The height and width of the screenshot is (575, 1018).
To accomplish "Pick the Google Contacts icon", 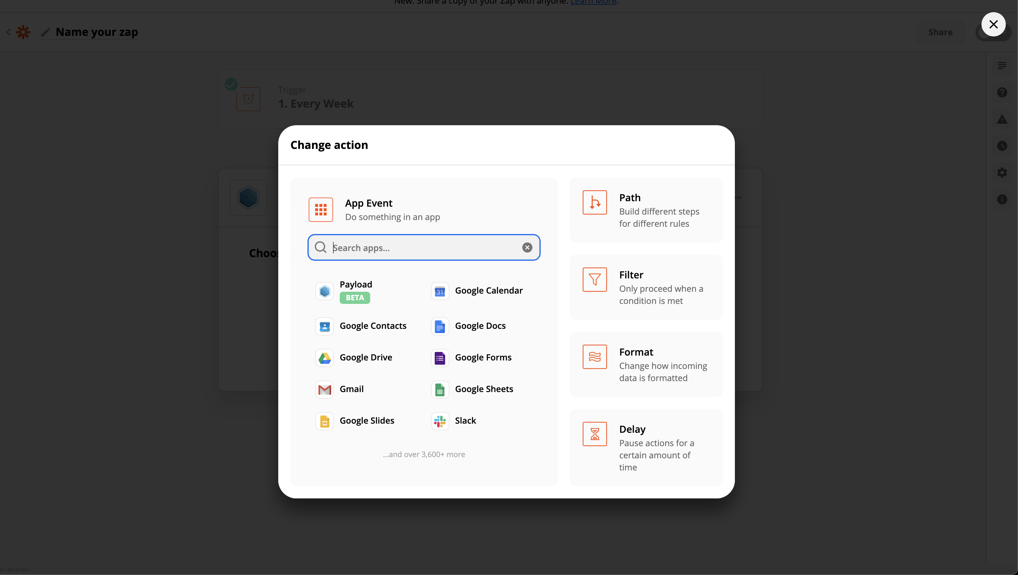I will pyautogui.click(x=324, y=327).
